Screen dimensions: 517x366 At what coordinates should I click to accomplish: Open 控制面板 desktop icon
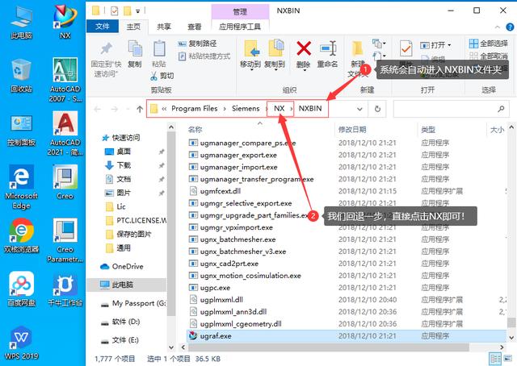(22, 129)
